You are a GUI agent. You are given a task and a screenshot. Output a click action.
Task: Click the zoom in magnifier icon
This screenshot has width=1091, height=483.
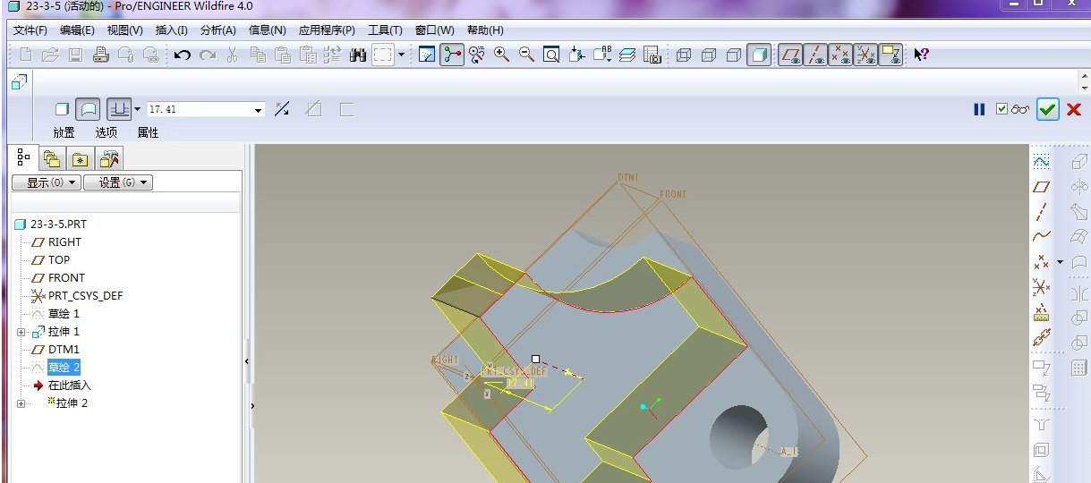click(502, 55)
